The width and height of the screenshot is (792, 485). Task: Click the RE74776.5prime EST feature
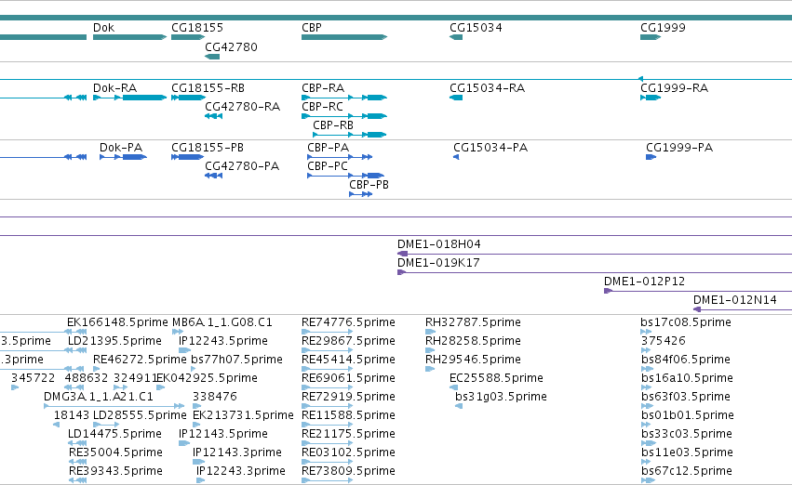pos(328,332)
